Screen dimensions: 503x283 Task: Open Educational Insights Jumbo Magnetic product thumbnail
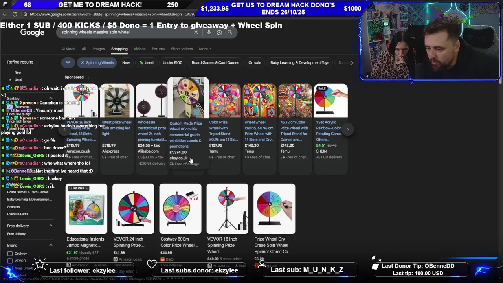coord(86,209)
